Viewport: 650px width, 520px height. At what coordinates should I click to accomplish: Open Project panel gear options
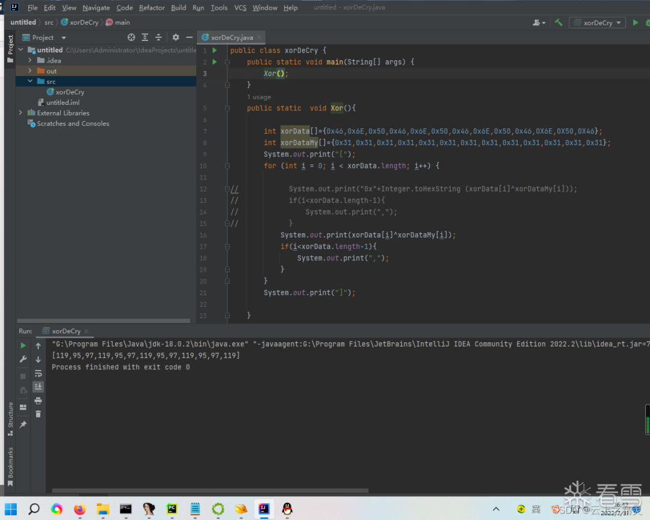[176, 37]
